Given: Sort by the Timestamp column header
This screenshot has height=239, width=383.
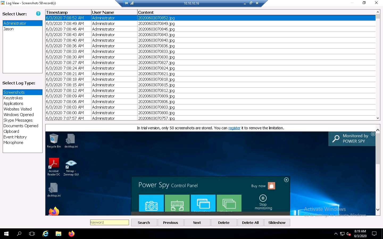Looking at the screenshot, I should 68,12.
